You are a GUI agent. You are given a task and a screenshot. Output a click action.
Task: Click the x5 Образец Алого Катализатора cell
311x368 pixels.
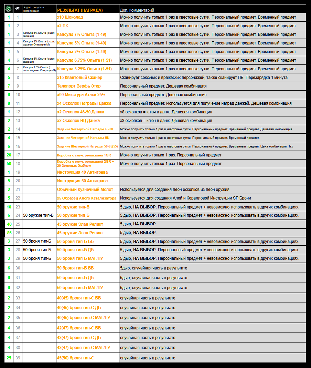click(x=87, y=198)
